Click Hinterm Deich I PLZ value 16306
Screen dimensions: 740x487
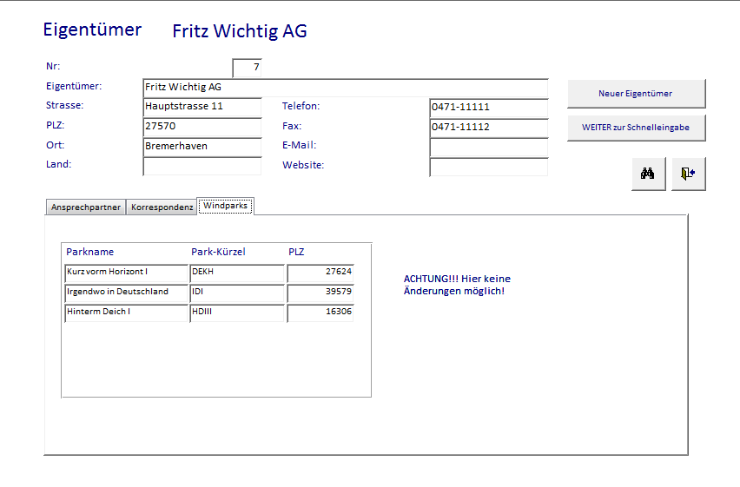pos(320,313)
